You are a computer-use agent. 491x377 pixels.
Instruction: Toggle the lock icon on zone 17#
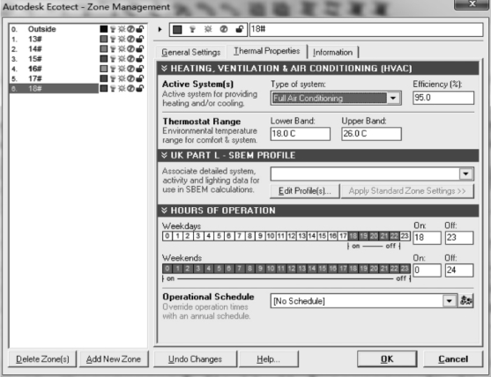coord(140,78)
